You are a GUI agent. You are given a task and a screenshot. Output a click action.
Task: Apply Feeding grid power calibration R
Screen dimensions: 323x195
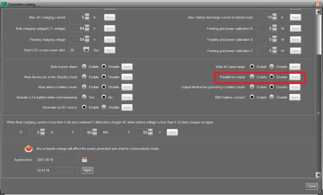pos(295,28)
